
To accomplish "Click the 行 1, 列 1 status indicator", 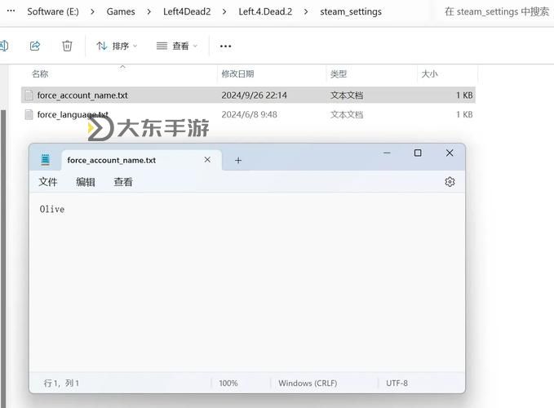I will coord(61,383).
